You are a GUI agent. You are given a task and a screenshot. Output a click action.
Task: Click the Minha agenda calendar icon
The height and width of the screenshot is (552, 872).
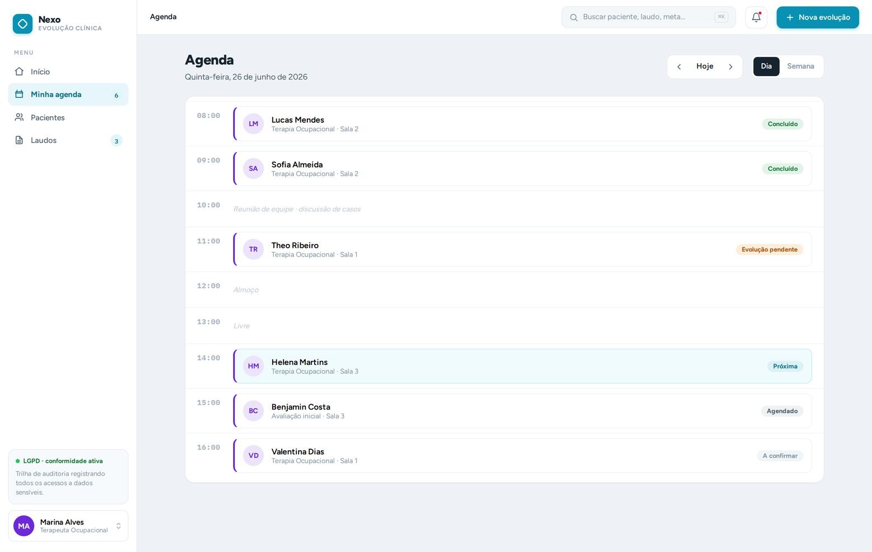pyautogui.click(x=19, y=94)
